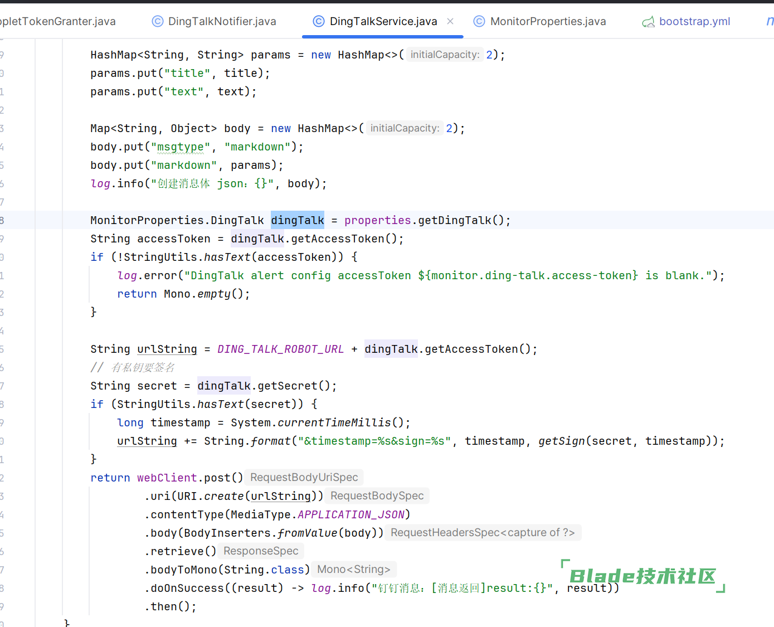
Task: Click the highlighted dingTalk variable declaration
Action: point(298,220)
